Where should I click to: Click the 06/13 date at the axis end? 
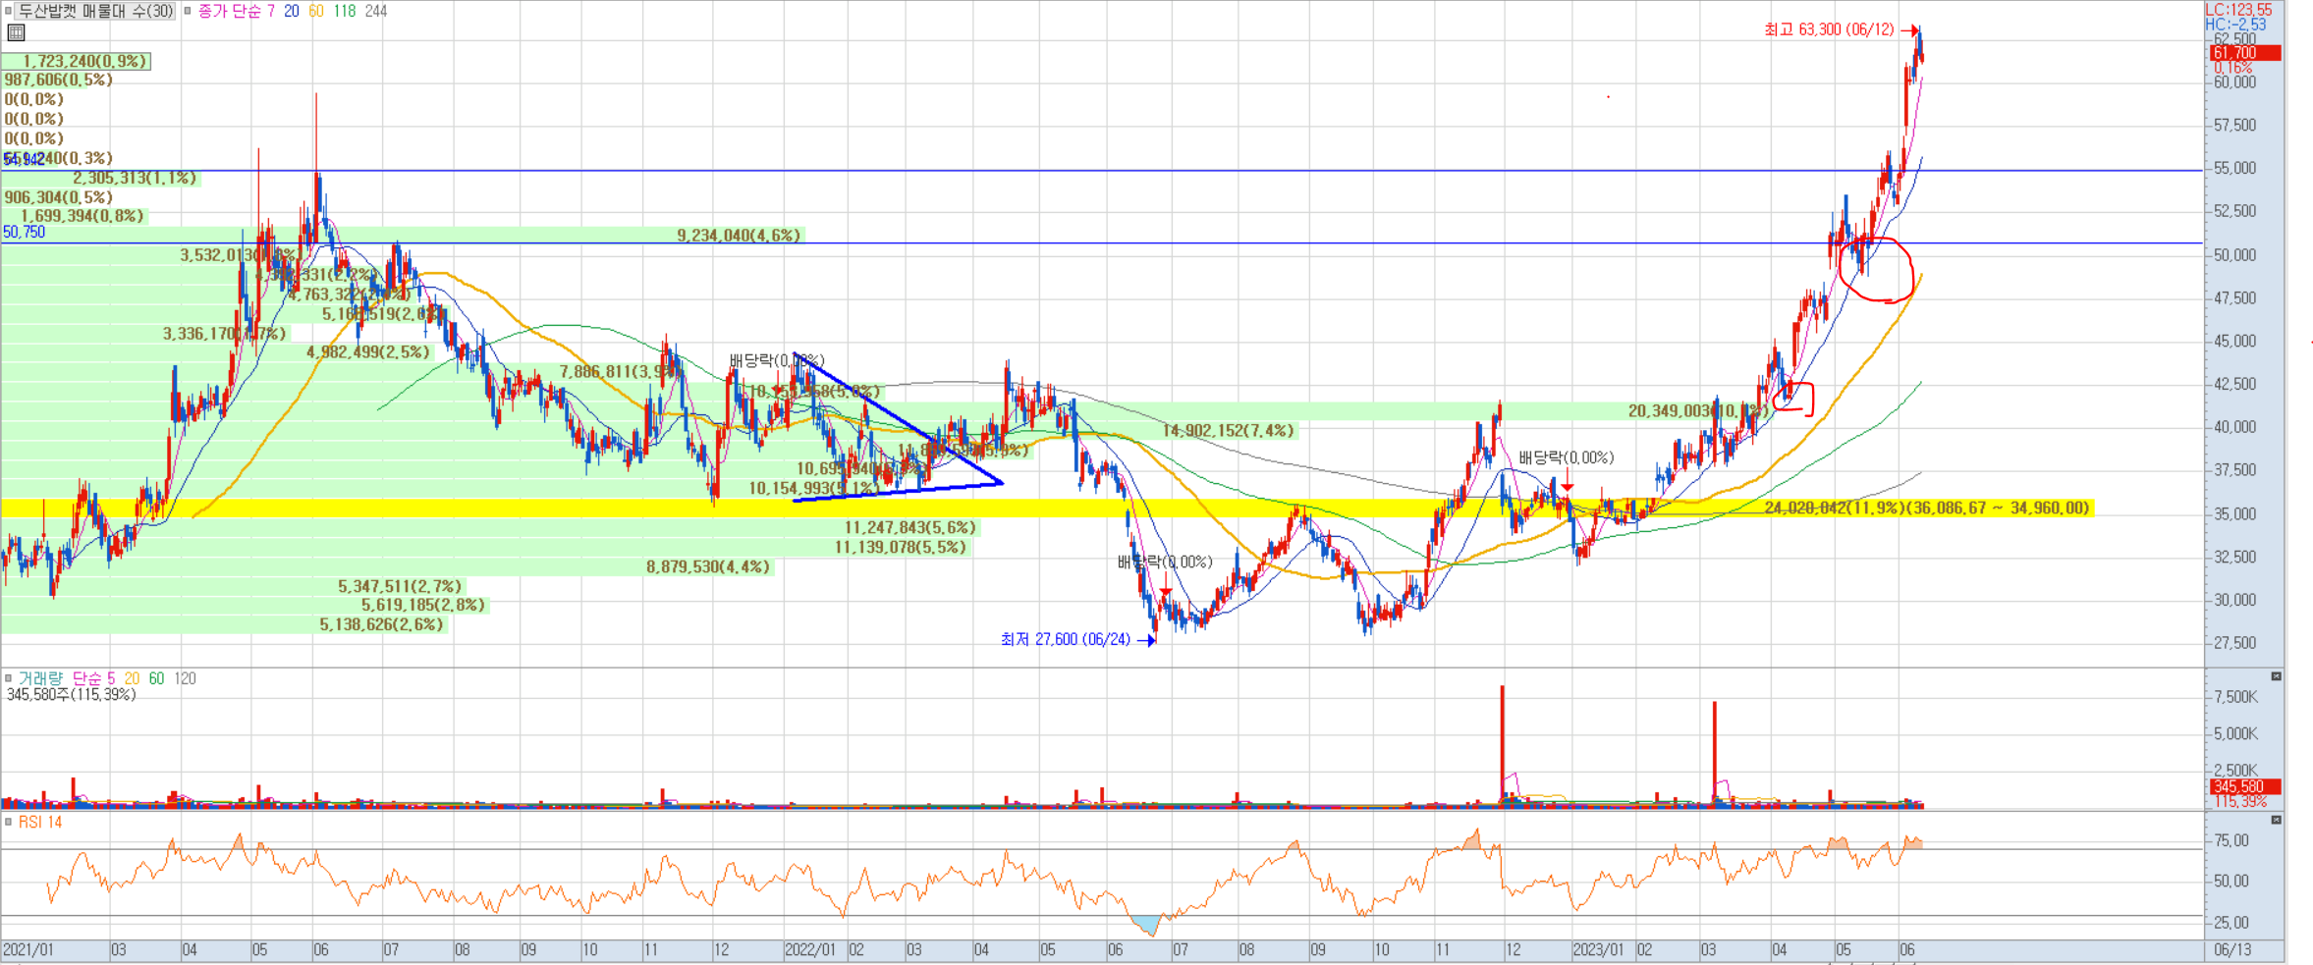(2232, 950)
